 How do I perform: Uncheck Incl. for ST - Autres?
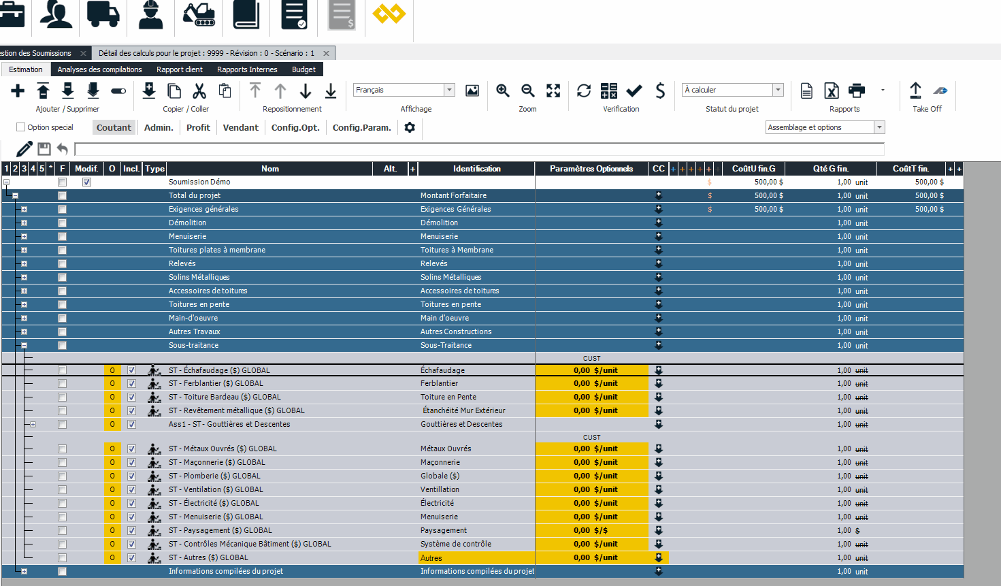131,558
